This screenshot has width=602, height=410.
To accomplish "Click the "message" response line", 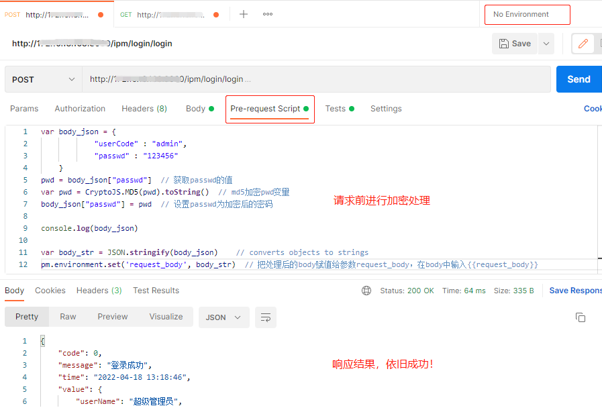I will pyautogui.click(x=105, y=365).
